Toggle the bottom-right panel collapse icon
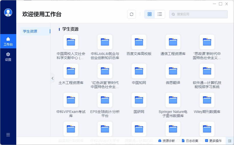The height and width of the screenshot is (145, 234). pyautogui.click(x=230, y=141)
